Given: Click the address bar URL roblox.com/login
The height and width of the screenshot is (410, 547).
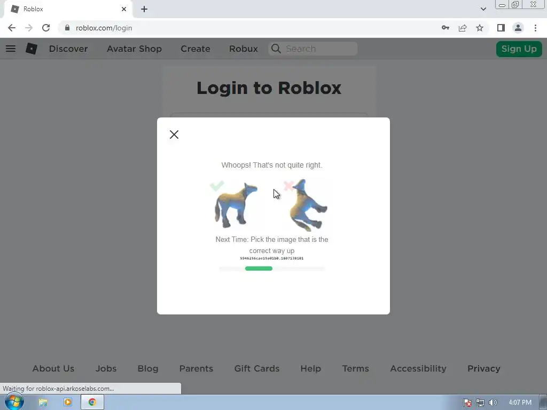Looking at the screenshot, I should click(x=104, y=28).
